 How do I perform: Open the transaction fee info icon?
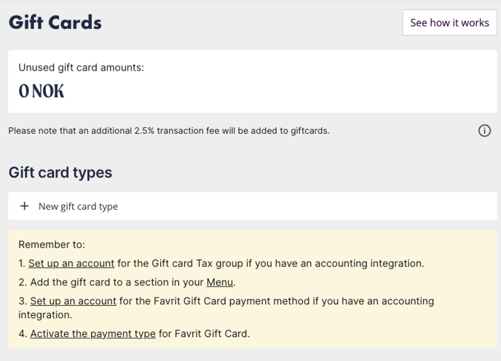coord(484,131)
